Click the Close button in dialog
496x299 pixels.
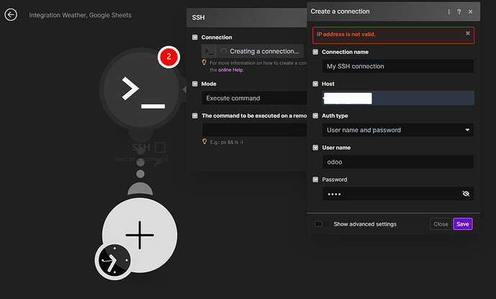(441, 224)
